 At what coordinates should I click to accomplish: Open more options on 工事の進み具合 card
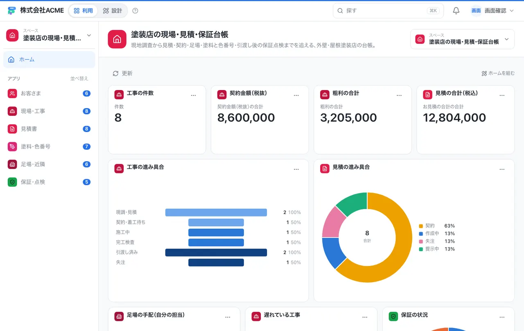tap(296, 169)
